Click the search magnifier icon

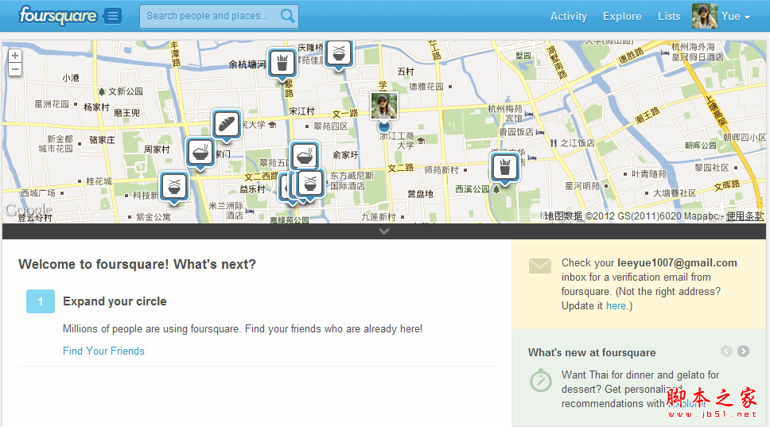[288, 16]
